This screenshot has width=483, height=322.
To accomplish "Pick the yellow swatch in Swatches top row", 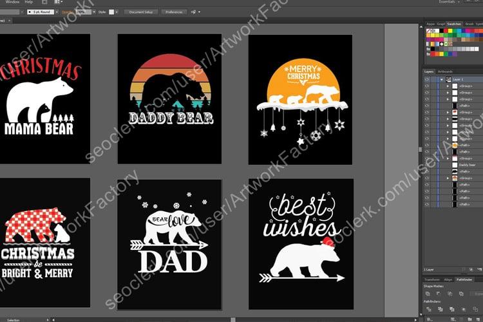I will [450, 31].
